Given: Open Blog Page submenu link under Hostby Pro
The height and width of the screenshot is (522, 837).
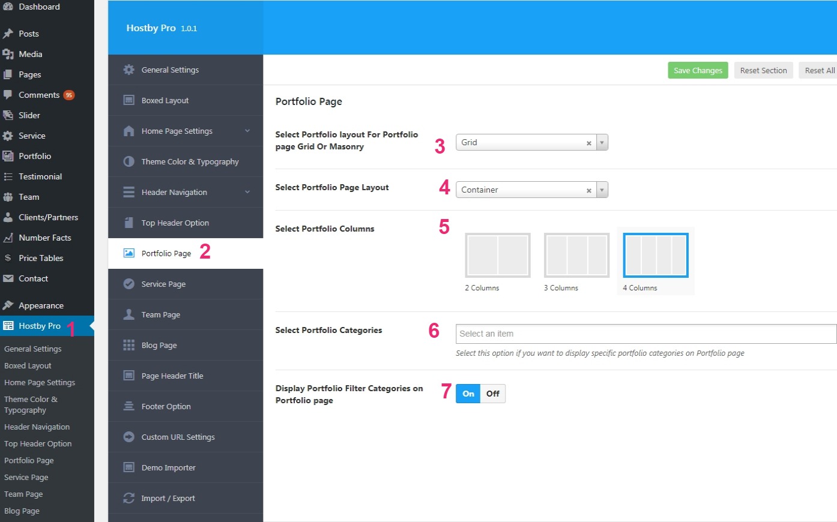Looking at the screenshot, I should [x=22, y=511].
